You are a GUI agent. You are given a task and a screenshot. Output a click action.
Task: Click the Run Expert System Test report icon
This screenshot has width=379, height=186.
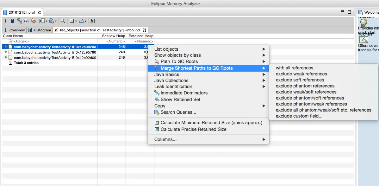(x=42, y=21)
